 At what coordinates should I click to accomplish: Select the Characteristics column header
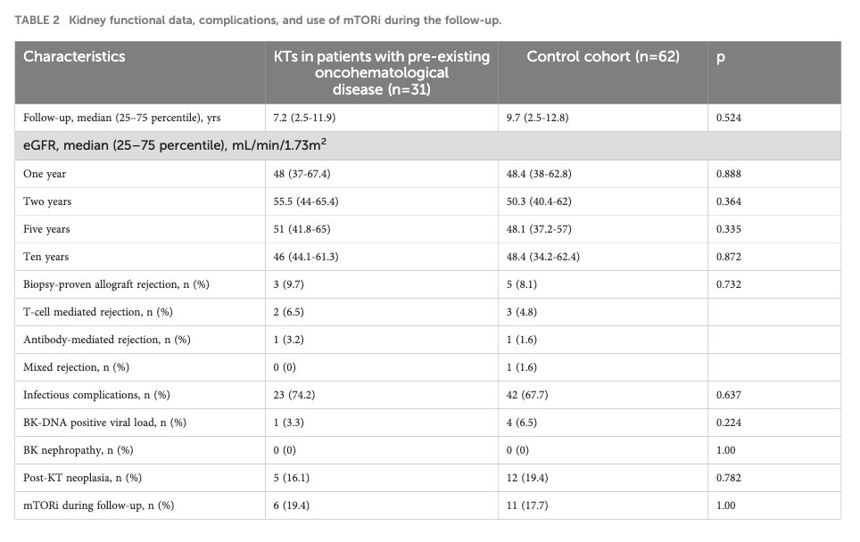(74, 56)
